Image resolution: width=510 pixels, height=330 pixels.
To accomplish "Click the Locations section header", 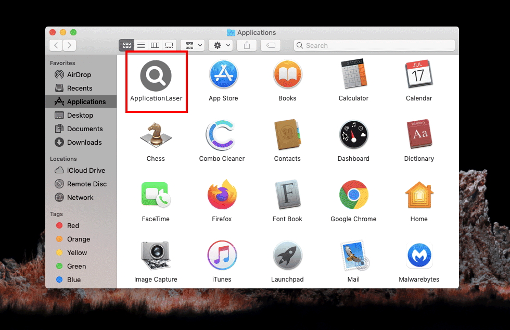I will [x=63, y=159].
